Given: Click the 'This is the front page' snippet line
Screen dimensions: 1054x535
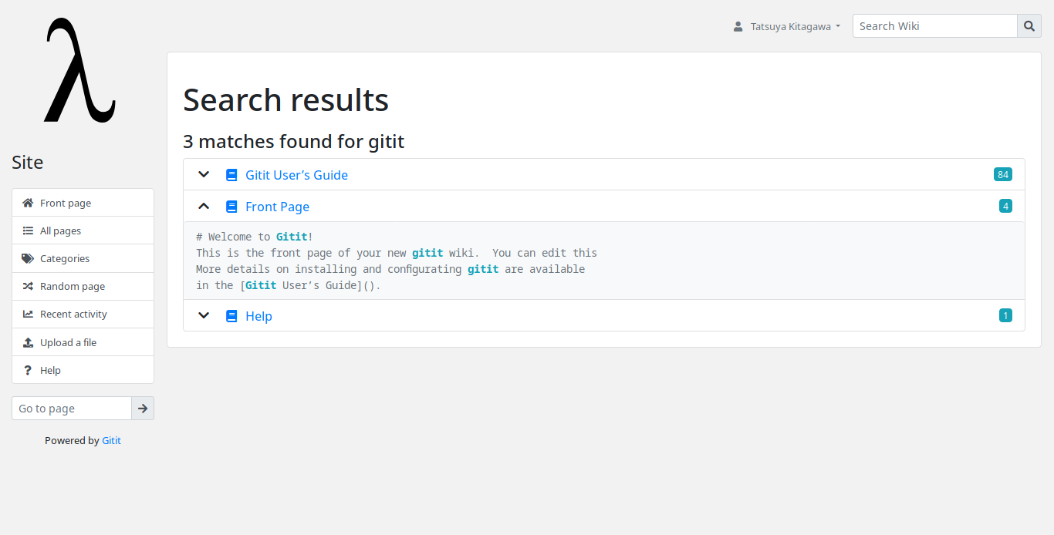Looking at the screenshot, I should click(x=397, y=253).
